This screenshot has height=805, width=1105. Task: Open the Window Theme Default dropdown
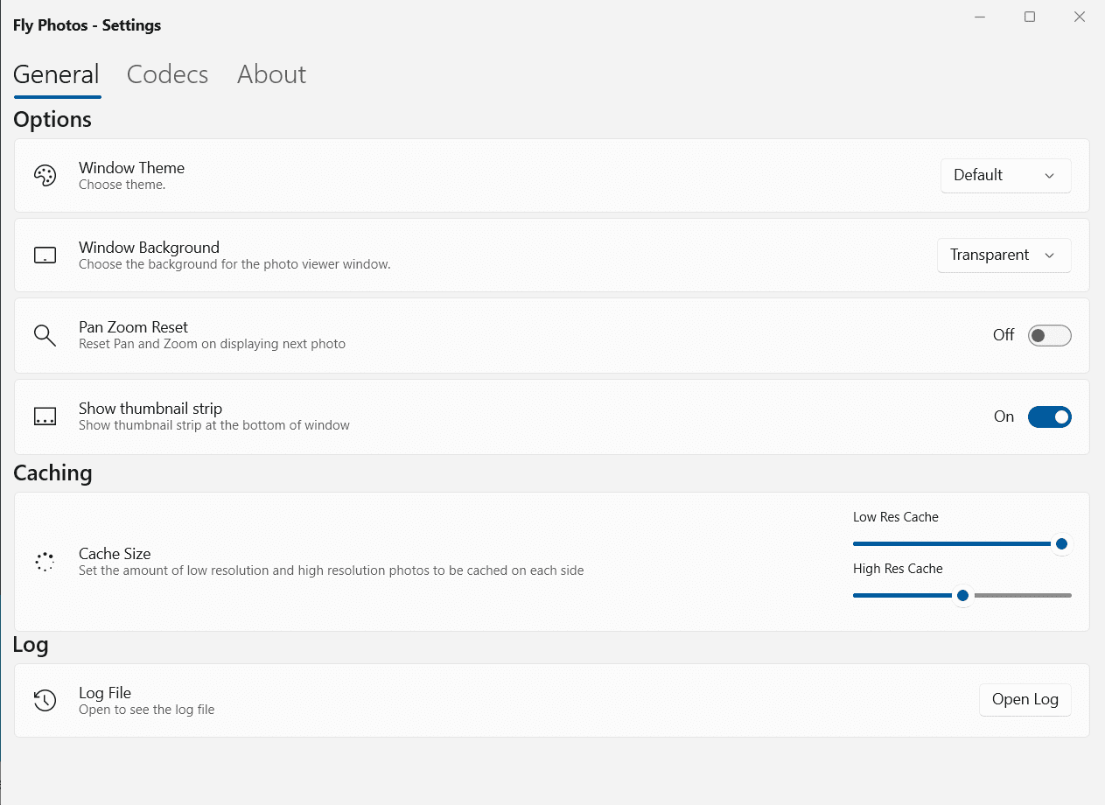[1005, 175]
